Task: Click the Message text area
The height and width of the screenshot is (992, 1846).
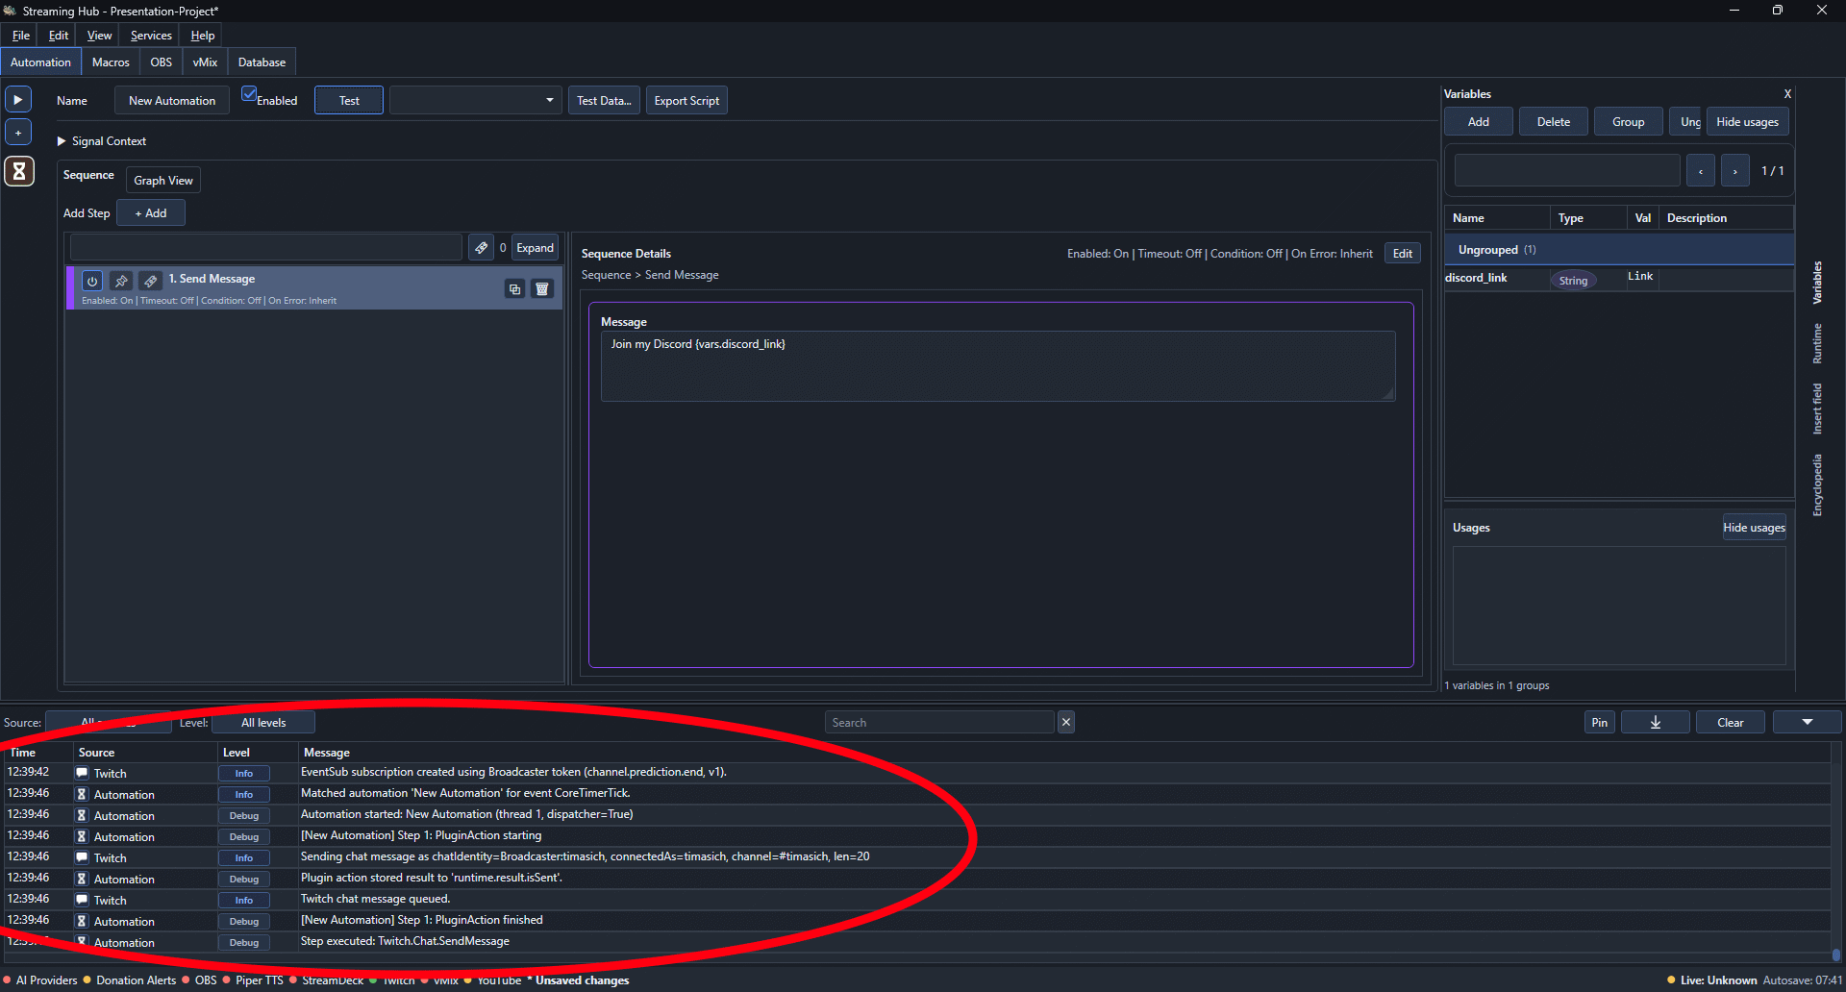Action: (x=998, y=366)
